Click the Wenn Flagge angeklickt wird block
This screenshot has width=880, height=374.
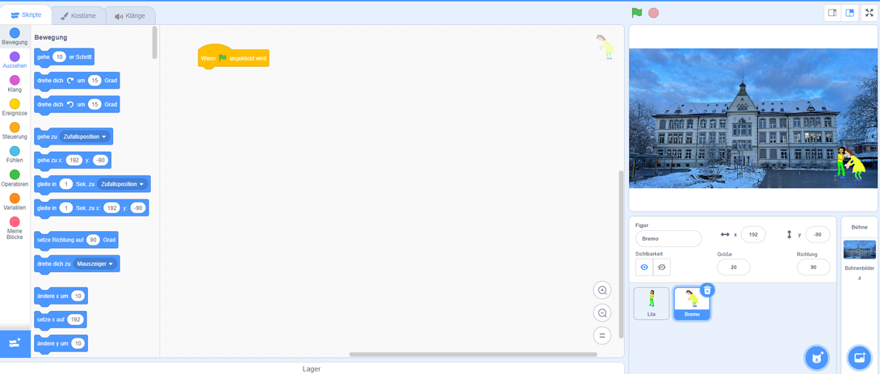click(x=233, y=58)
